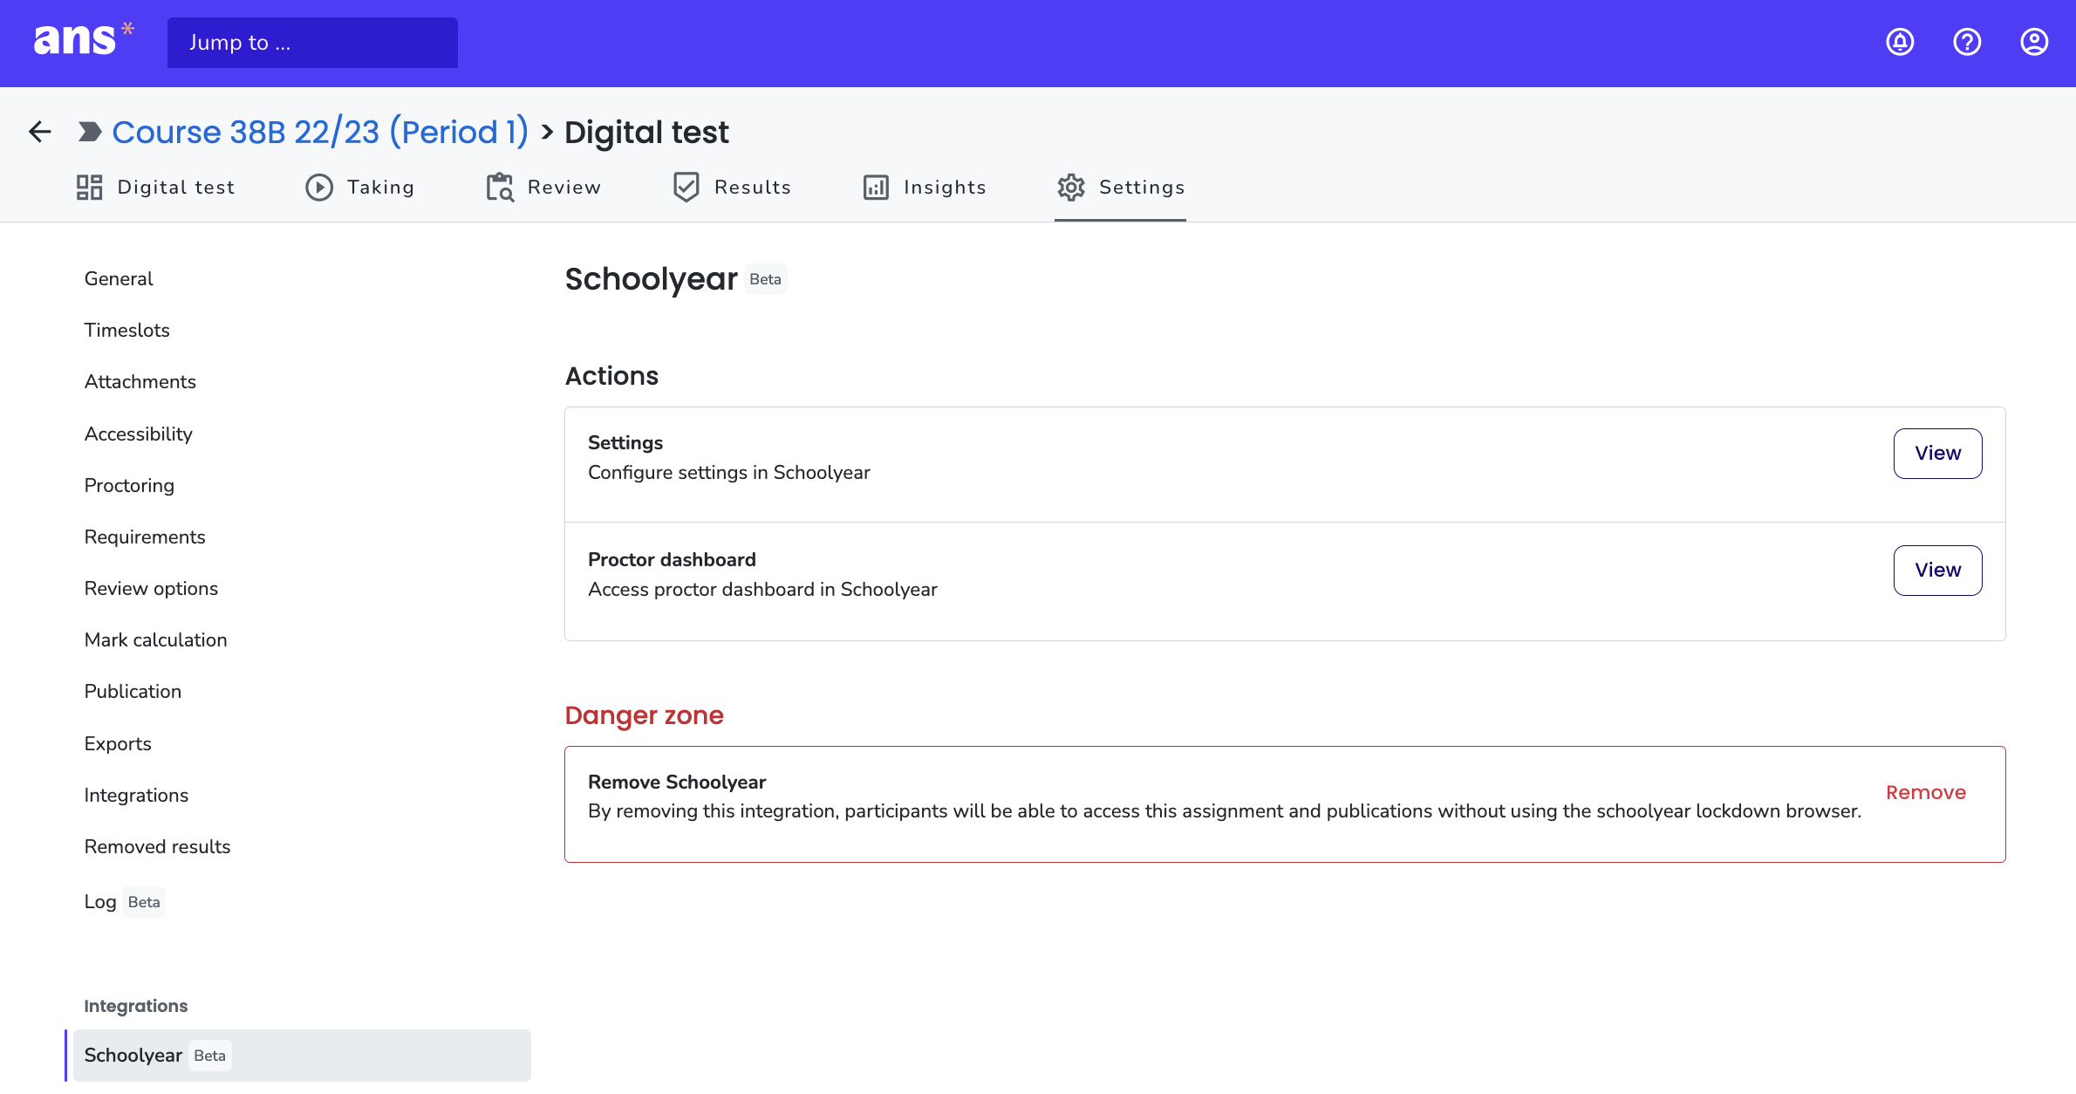
Task: Click the ans logo in header
Action: 83,40
